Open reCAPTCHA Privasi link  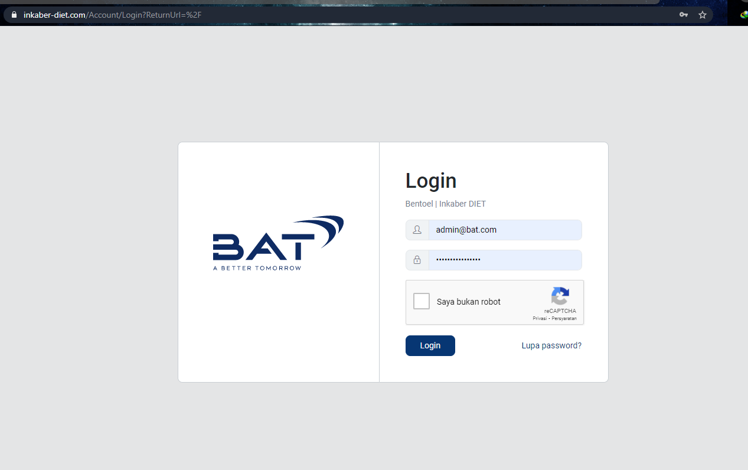pos(540,318)
